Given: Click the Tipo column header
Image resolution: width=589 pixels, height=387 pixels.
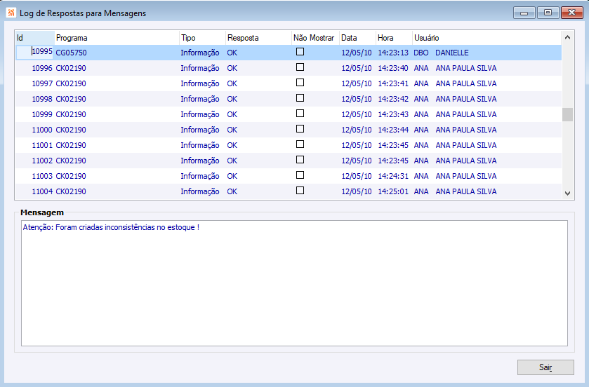Looking at the screenshot, I should tap(202, 38).
